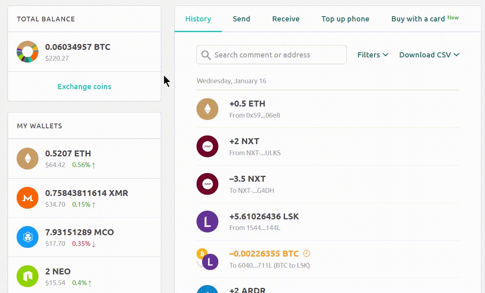This screenshot has height=293, width=485.
Task: Click the Lisk icon beside +5.61026436 LSK
Action: [207, 221]
